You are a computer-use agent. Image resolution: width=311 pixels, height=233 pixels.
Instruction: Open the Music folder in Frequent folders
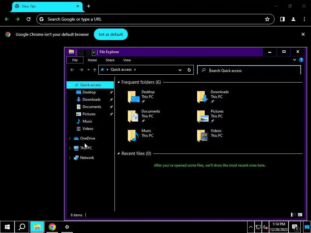click(141, 136)
